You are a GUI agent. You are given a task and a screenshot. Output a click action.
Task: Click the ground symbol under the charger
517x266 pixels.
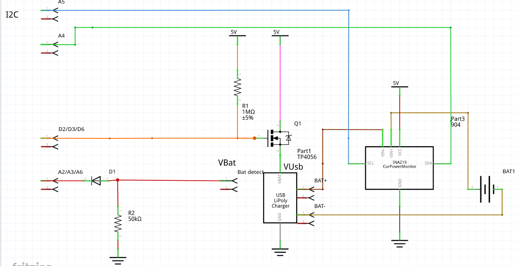coord(280,252)
